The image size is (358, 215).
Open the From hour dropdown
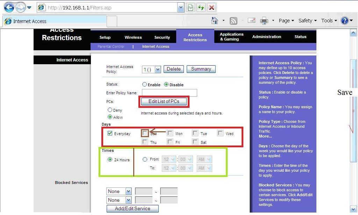click(169, 160)
